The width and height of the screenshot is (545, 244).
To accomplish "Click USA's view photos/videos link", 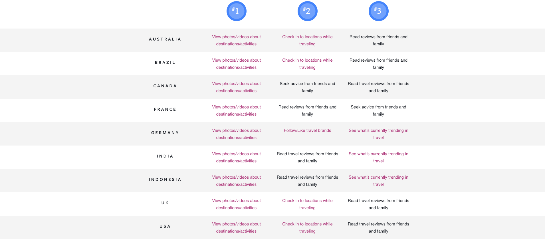I will click(x=236, y=227).
